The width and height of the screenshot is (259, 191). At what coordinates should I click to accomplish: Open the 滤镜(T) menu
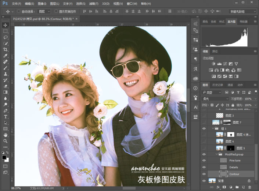click(94, 4)
